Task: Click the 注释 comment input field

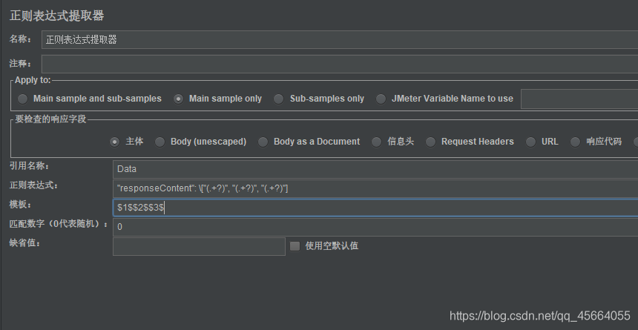Action: point(340,65)
